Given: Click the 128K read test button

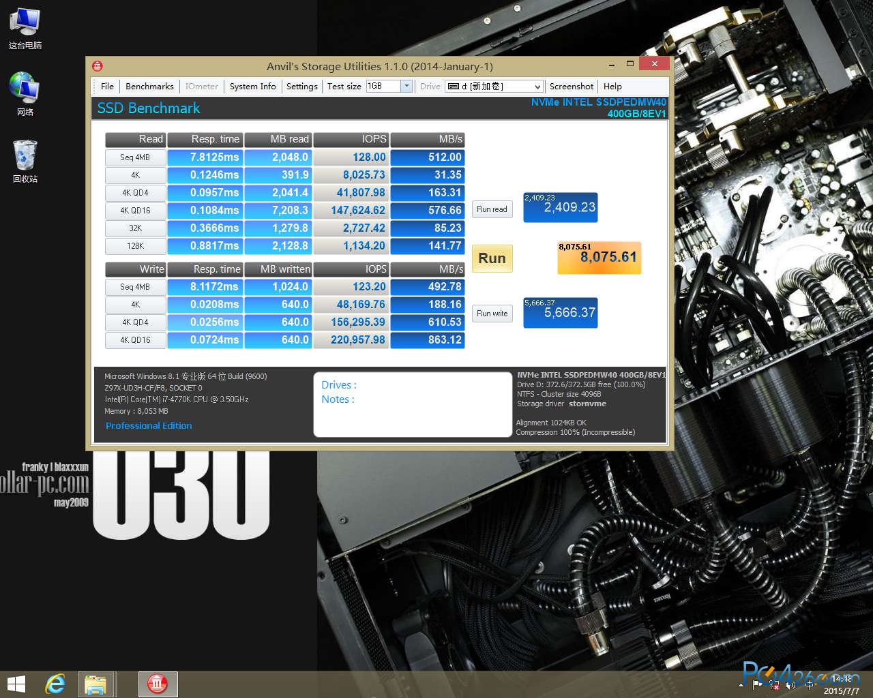Looking at the screenshot, I should coord(135,246).
